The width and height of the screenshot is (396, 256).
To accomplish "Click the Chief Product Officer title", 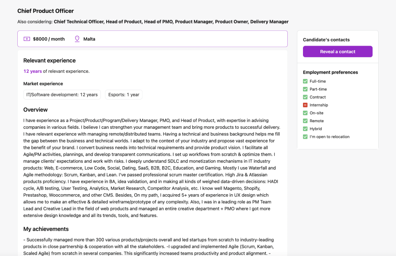I will [x=45, y=11].
